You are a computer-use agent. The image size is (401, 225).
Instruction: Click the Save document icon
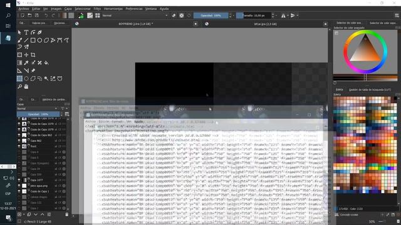(x=37, y=16)
